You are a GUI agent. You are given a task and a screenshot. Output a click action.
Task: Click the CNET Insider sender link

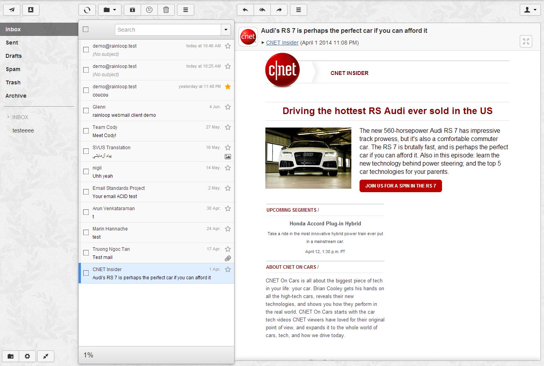coord(282,43)
